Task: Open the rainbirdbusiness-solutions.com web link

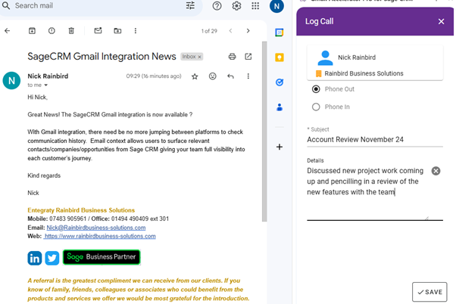Action: 99,237
